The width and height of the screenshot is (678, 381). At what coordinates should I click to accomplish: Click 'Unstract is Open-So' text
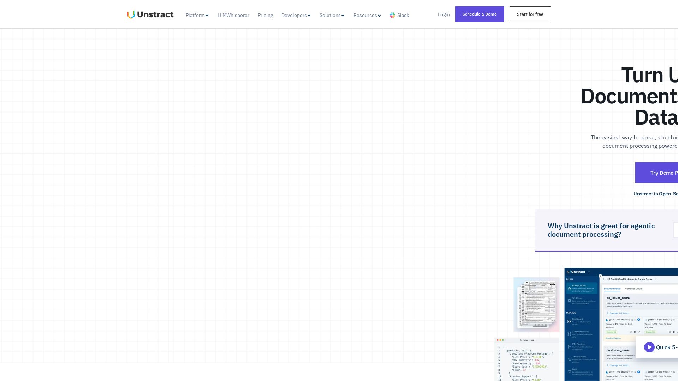tap(656, 194)
